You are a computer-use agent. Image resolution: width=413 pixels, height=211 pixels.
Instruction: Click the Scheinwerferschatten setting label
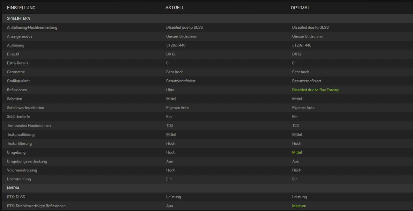[x=26, y=108]
